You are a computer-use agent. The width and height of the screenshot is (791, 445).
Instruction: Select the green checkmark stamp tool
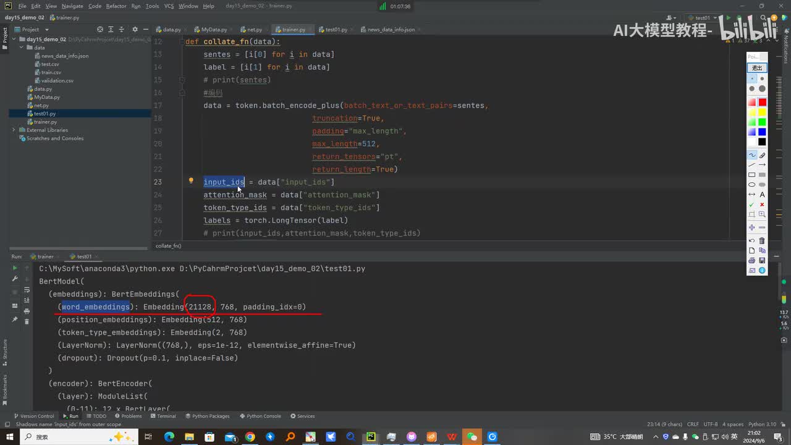click(x=752, y=205)
